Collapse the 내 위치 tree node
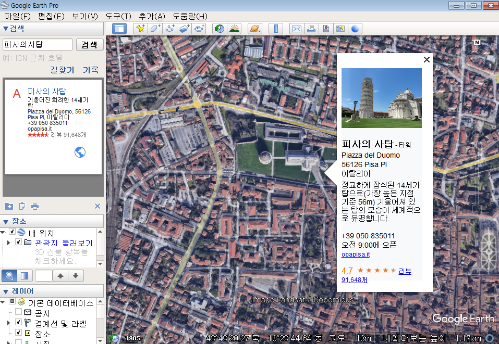The height and width of the screenshot is (344, 499). coord(3,232)
